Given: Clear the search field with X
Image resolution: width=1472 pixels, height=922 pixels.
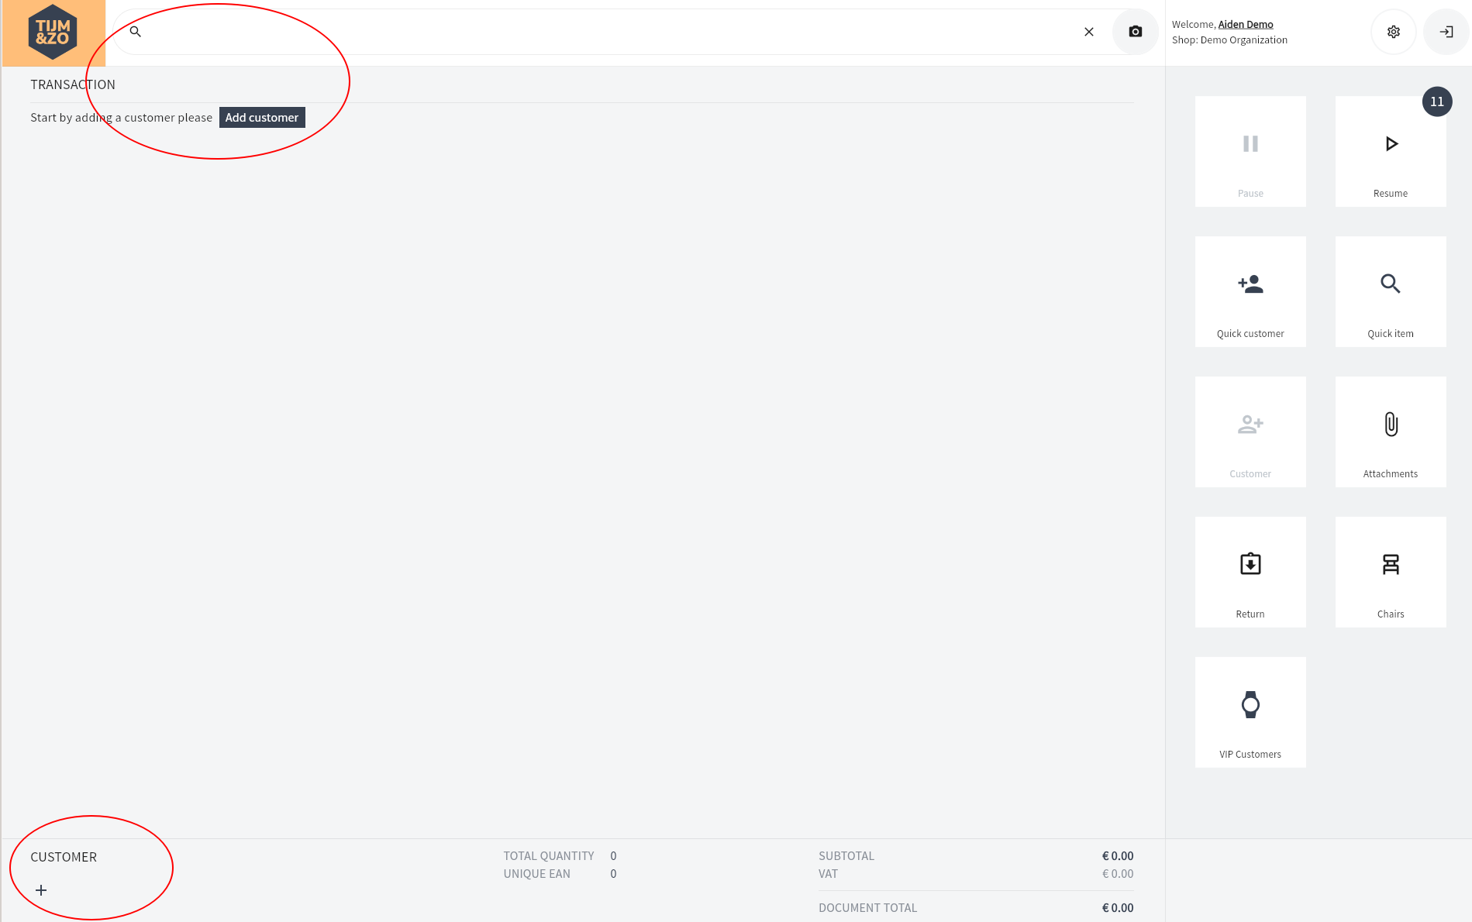Looking at the screenshot, I should [x=1089, y=32].
